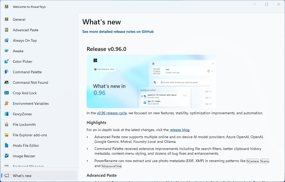The image size is (285, 182).
Task: Open detailed release notes on GitHub
Action: tap(118, 32)
